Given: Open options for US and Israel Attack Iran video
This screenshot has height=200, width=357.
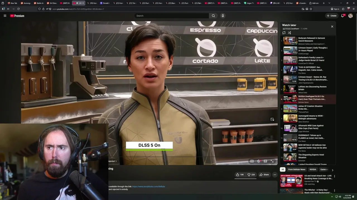Looking at the screenshot, I should tap(334, 176).
